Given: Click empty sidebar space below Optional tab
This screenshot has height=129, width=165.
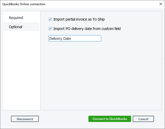Looking at the screenshot, I should [22, 70].
